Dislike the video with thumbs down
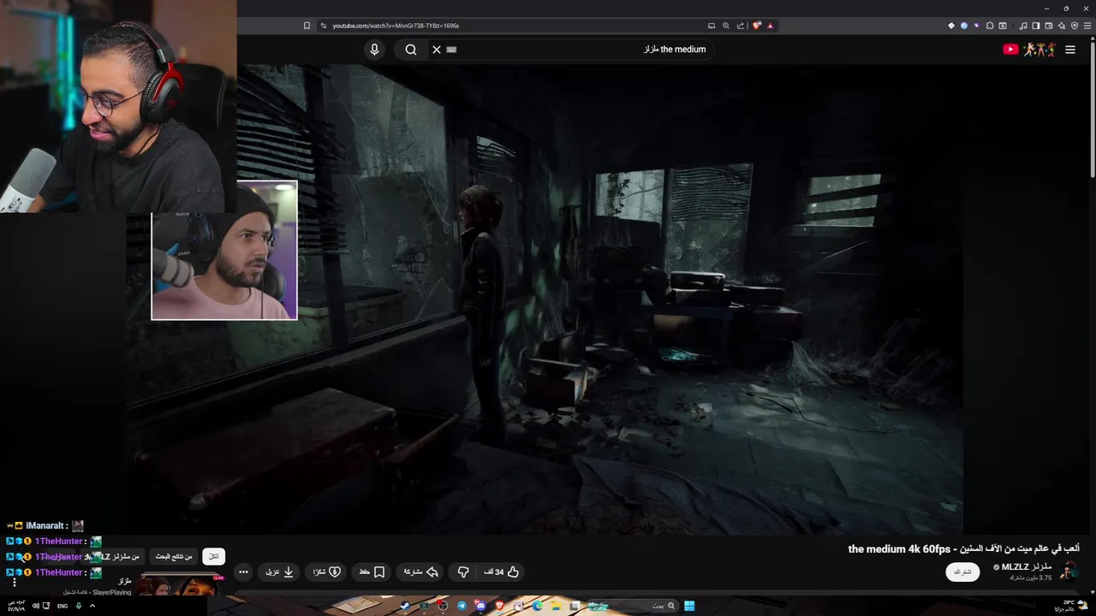This screenshot has height=616, width=1096. (x=463, y=572)
